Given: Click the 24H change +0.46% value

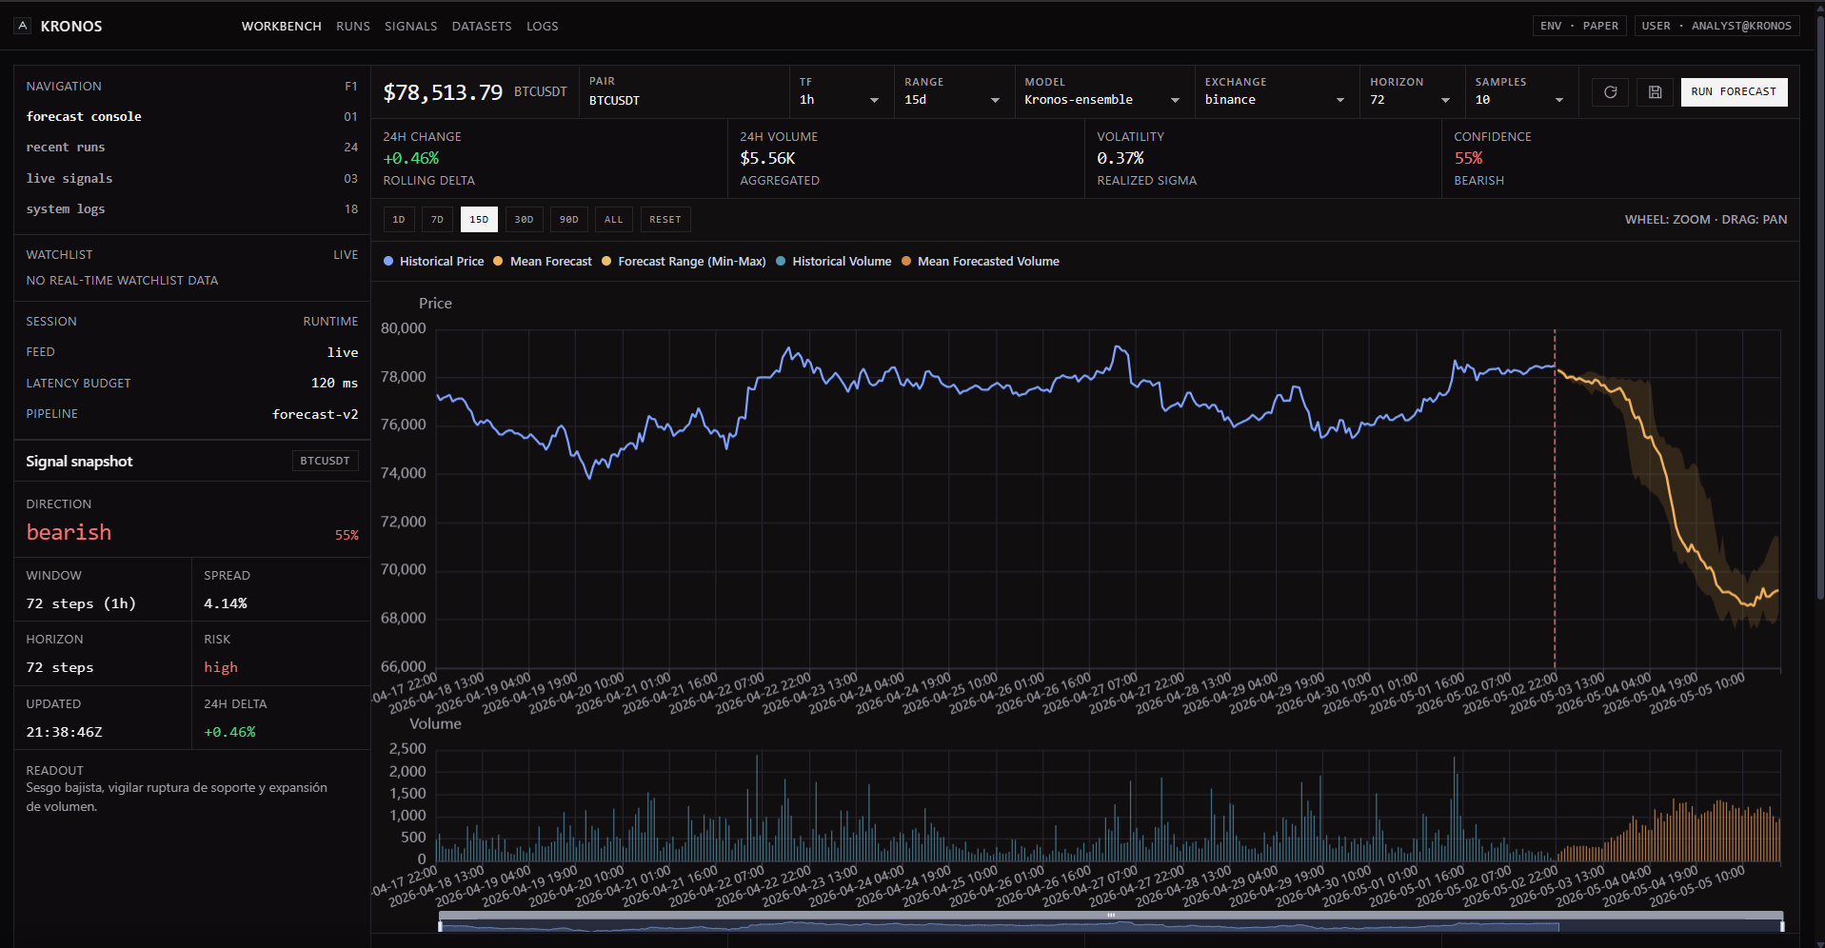Looking at the screenshot, I should 410,159.
